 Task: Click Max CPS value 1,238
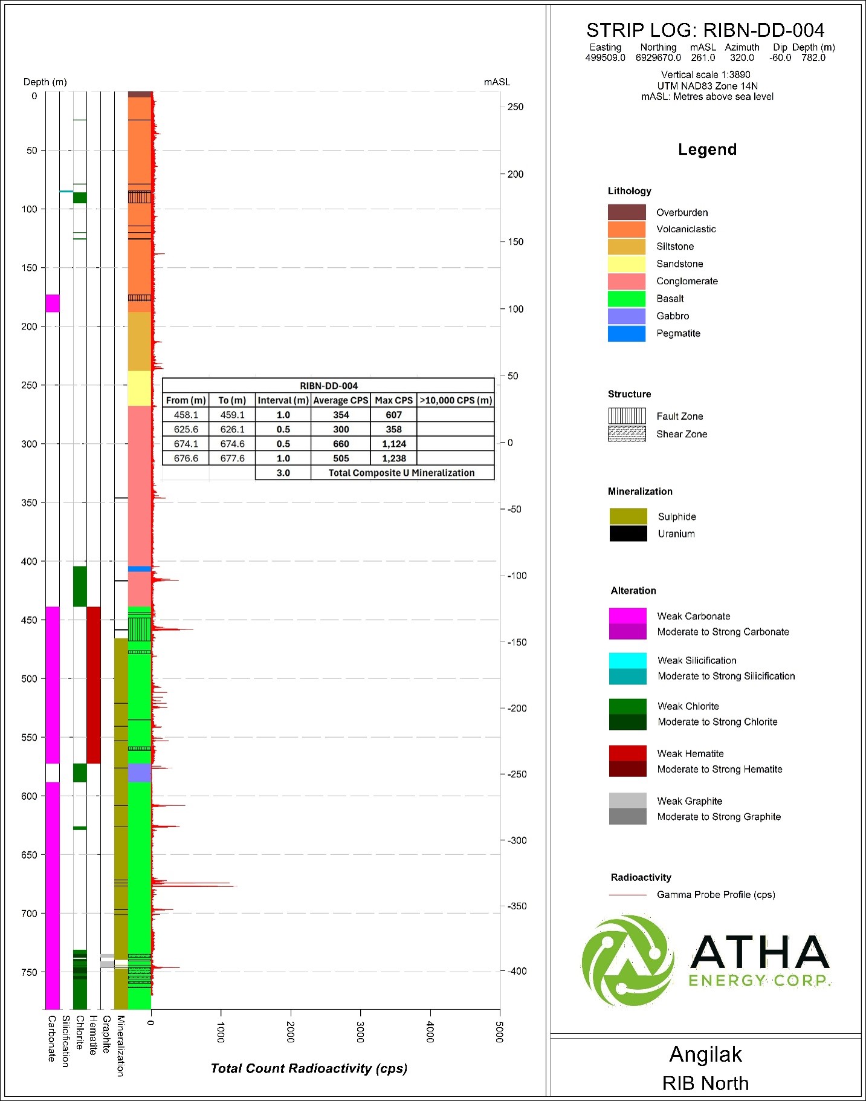pos(394,458)
